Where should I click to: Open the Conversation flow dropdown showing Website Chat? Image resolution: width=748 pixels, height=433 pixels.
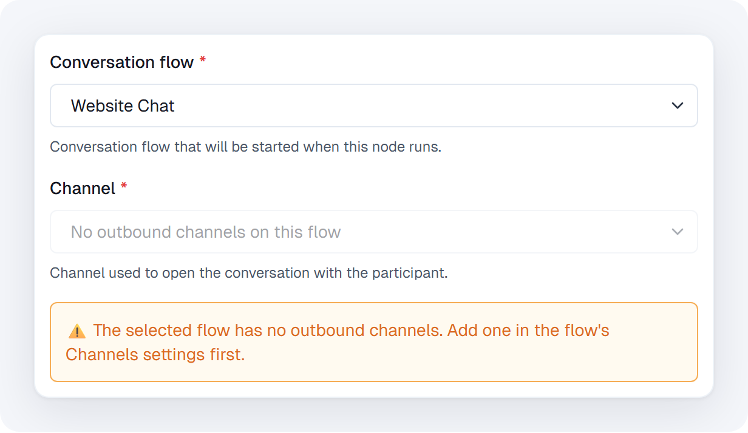coord(373,106)
